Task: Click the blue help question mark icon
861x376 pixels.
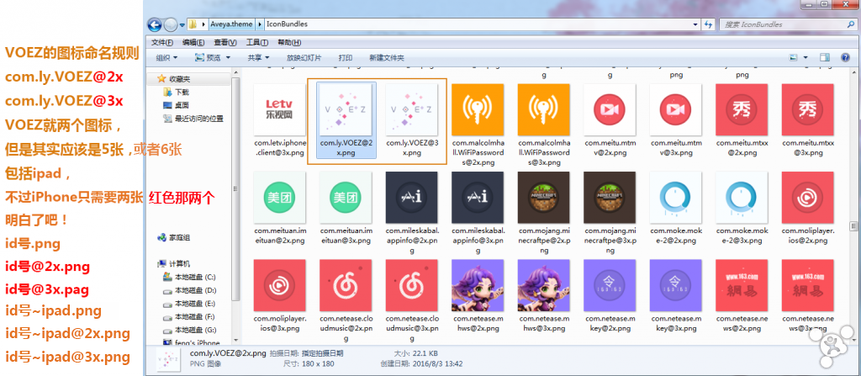Action: point(845,58)
